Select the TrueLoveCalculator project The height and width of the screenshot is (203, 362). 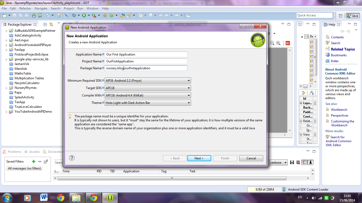pyautogui.click(x=28, y=107)
